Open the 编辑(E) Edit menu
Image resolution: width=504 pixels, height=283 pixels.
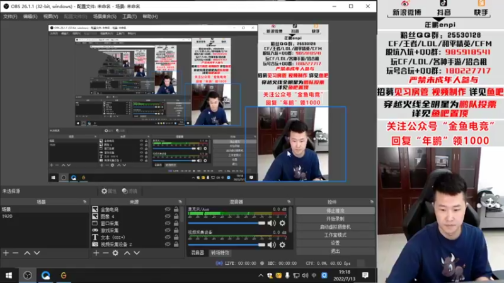pos(30,16)
